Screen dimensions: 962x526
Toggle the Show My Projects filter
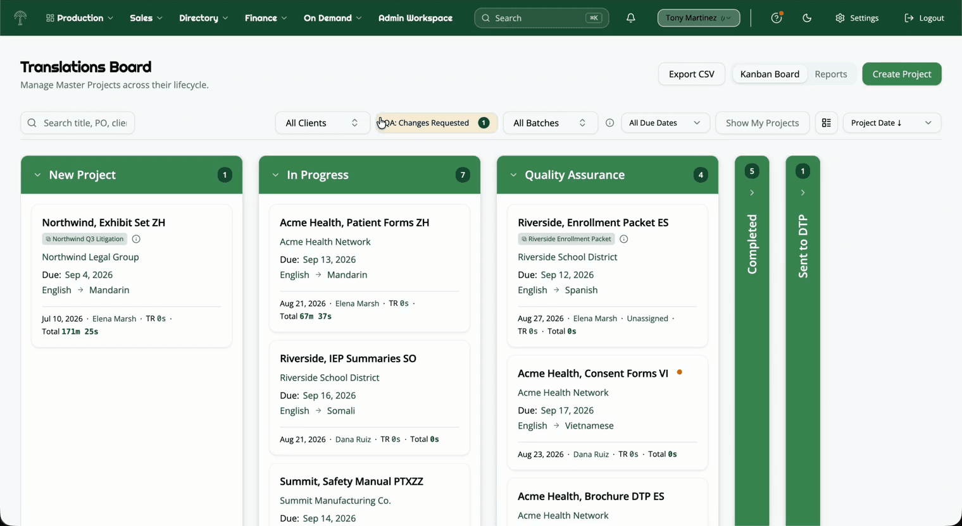[x=762, y=123]
